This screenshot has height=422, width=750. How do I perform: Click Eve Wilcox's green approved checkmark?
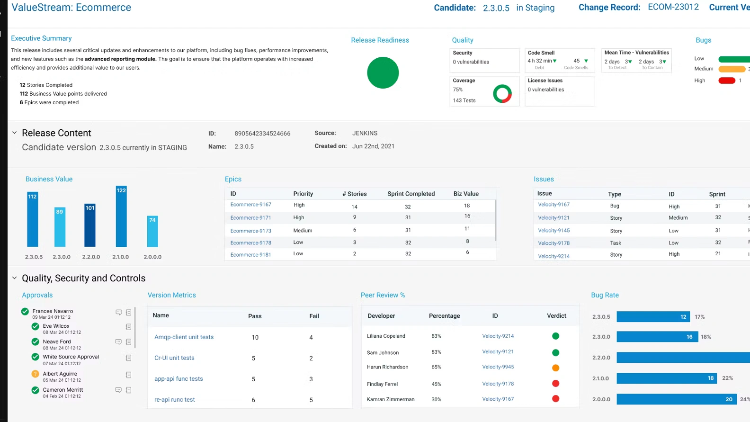tap(35, 326)
